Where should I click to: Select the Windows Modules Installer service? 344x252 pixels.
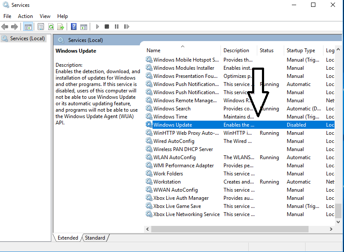point(184,68)
